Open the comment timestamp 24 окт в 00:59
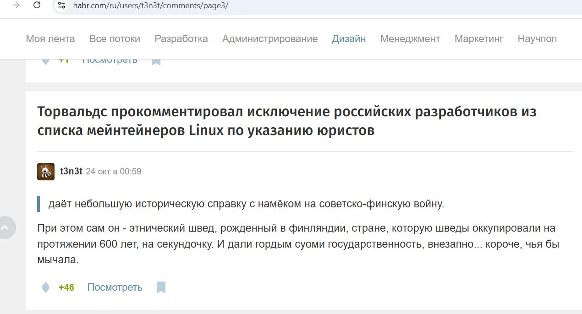This screenshot has height=314, width=582. [x=114, y=172]
